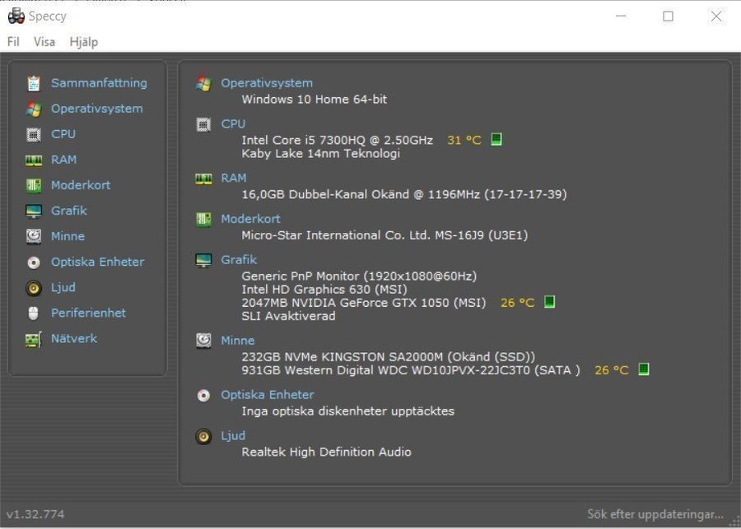Click the green GTX 1050 temperature indicator icon
The image size is (741, 529).
[x=549, y=302]
